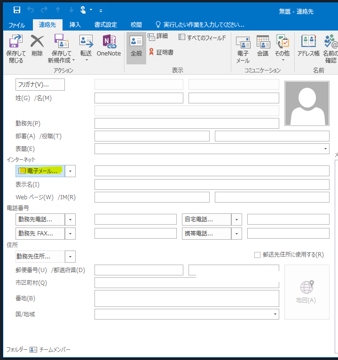Open the 表題(E) combo box dropdown

tap(325, 149)
